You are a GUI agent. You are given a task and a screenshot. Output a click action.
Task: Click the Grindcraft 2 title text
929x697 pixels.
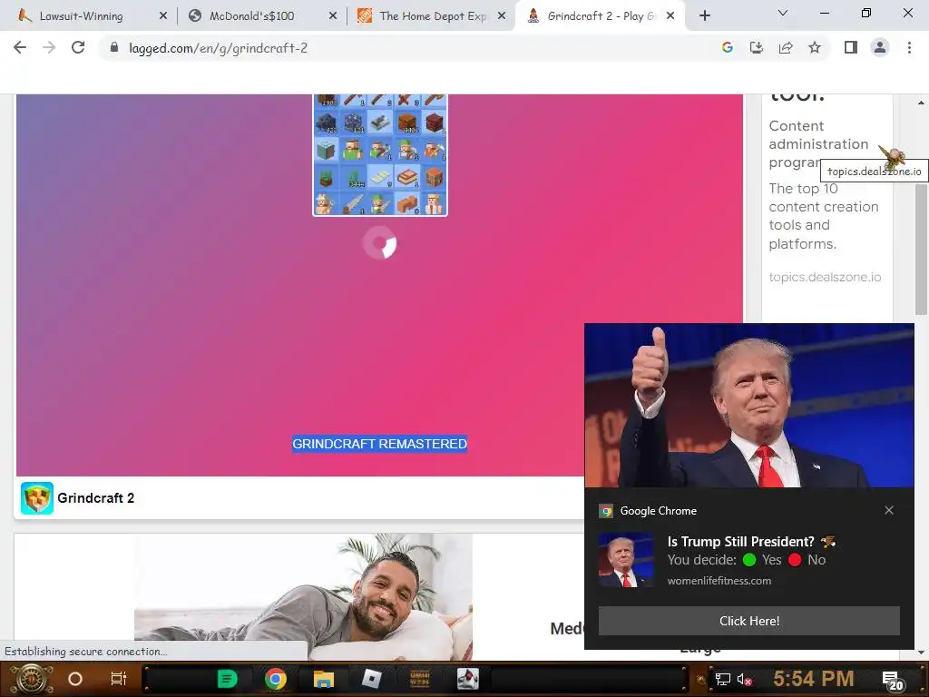pyautogui.click(x=96, y=498)
